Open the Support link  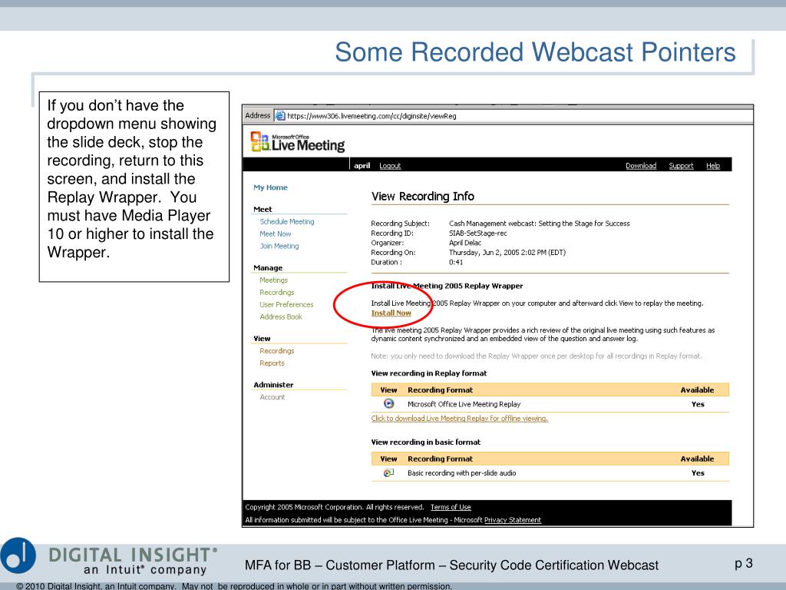tap(681, 166)
